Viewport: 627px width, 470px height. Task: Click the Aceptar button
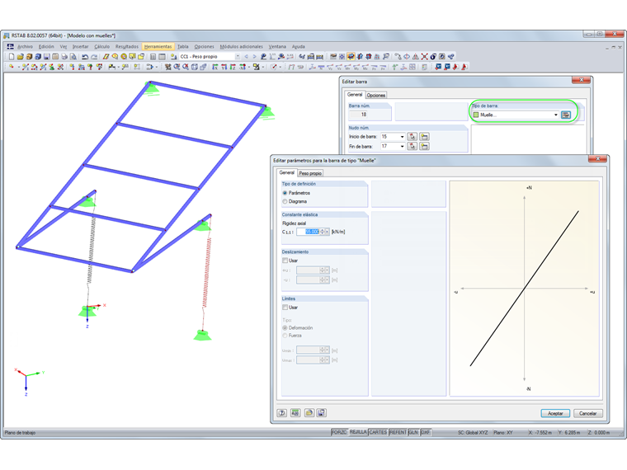coord(555,413)
